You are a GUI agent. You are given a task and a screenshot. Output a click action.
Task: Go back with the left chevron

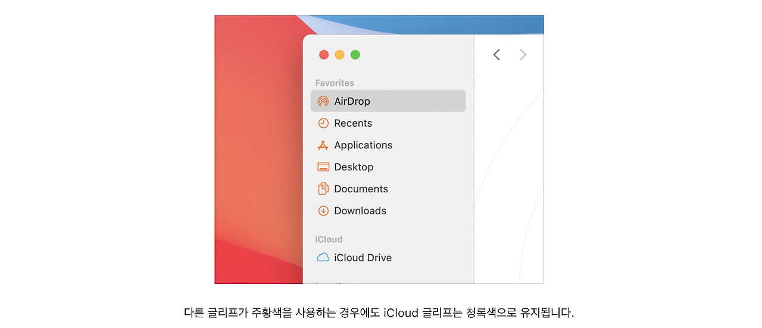[x=496, y=55]
